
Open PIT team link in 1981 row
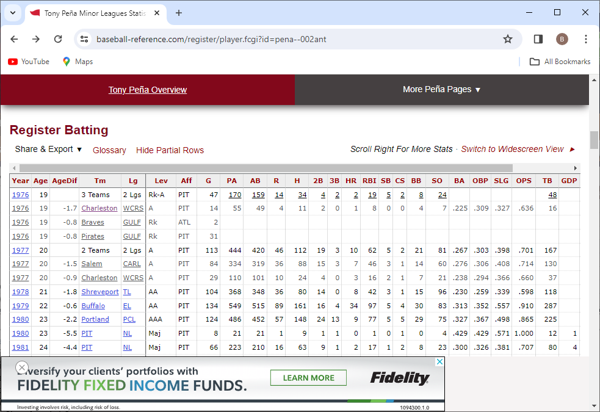(87, 347)
